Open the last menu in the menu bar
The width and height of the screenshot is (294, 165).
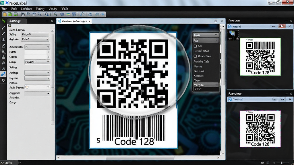coord(65,9)
